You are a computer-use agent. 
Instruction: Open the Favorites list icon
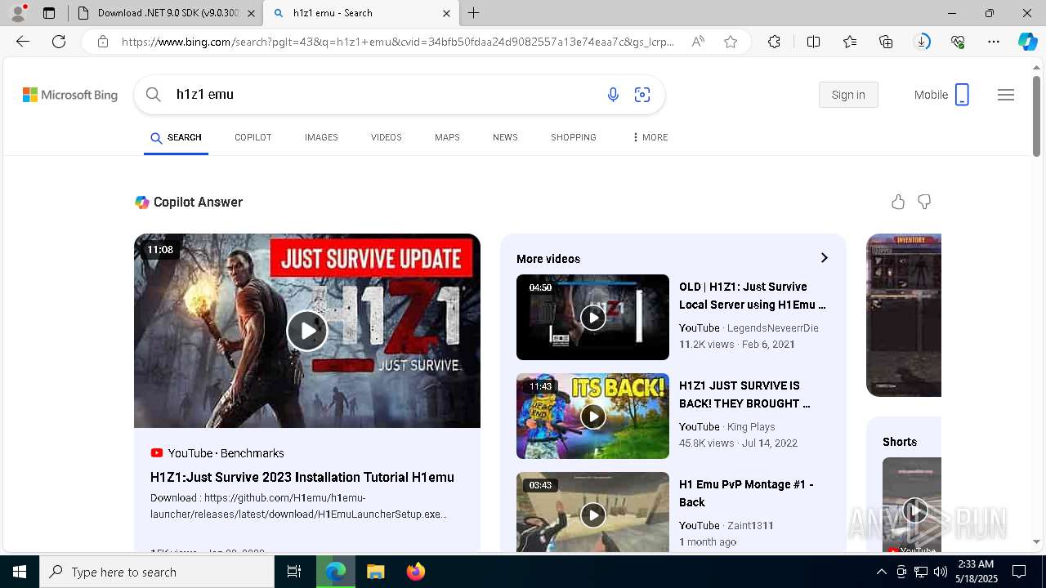[850, 42]
